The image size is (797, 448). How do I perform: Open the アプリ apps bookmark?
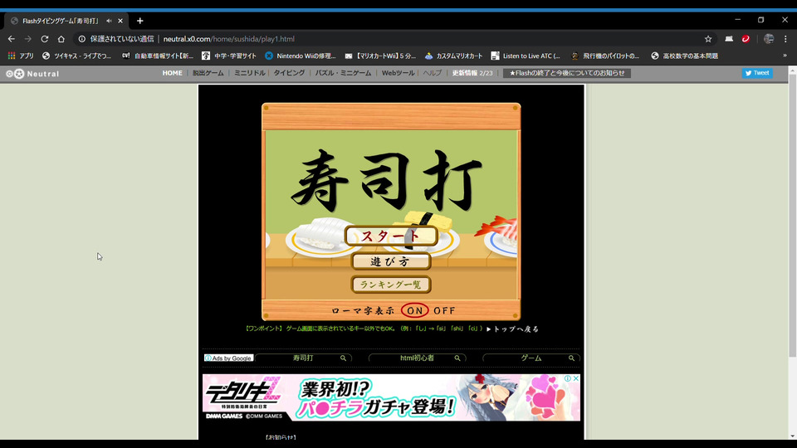(x=21, y=56)
